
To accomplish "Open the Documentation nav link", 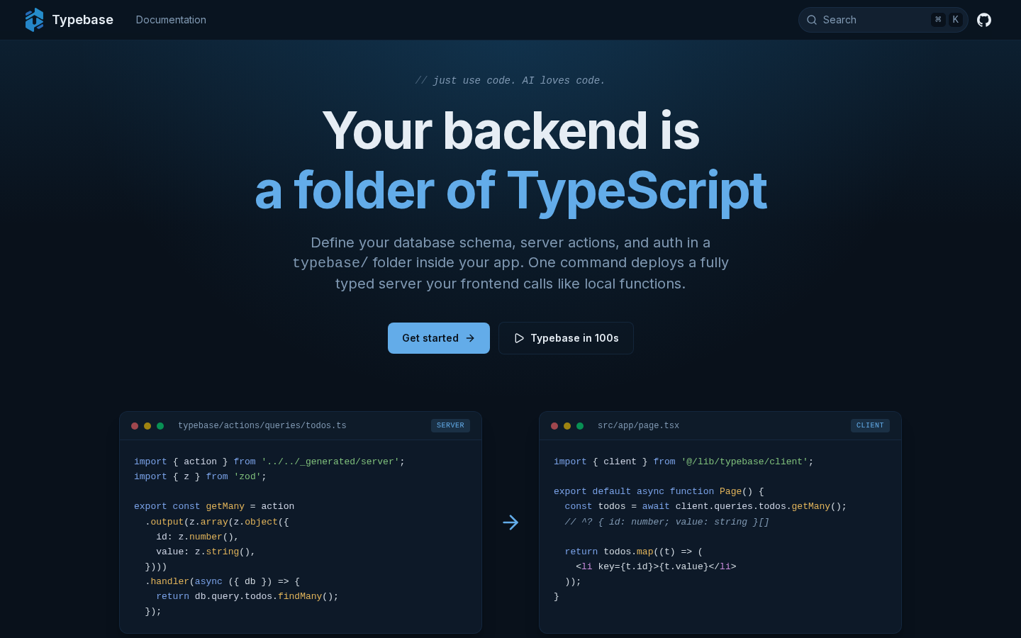I will coord(171,20).
